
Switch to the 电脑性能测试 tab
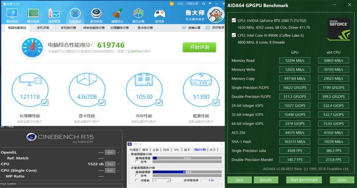(17, 28)
